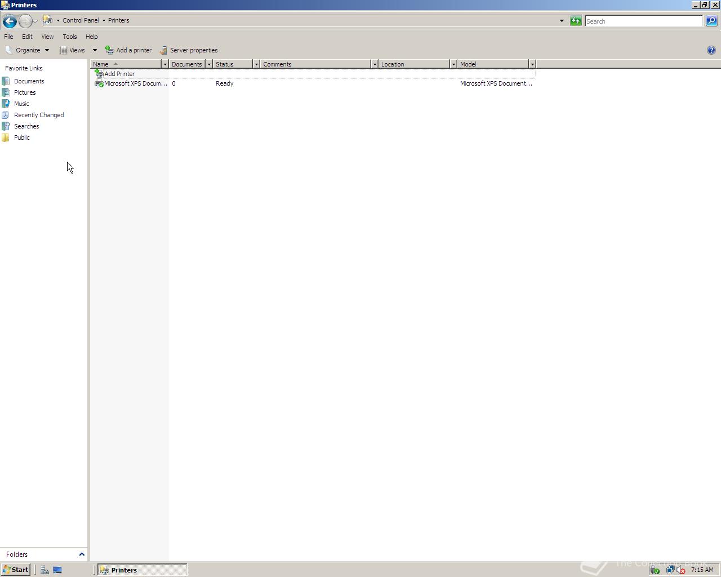Open the Edit menu
Viewport: 721px width, 577px height.
pyautogui.click(x=27, y=37)
